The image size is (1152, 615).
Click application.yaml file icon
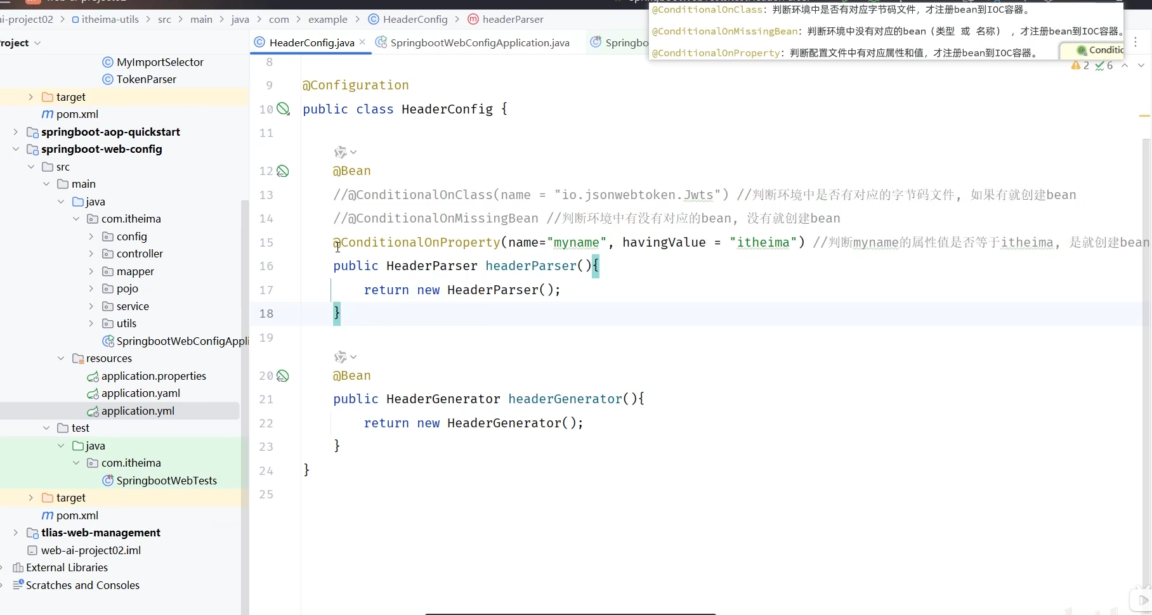click(93, 394)
